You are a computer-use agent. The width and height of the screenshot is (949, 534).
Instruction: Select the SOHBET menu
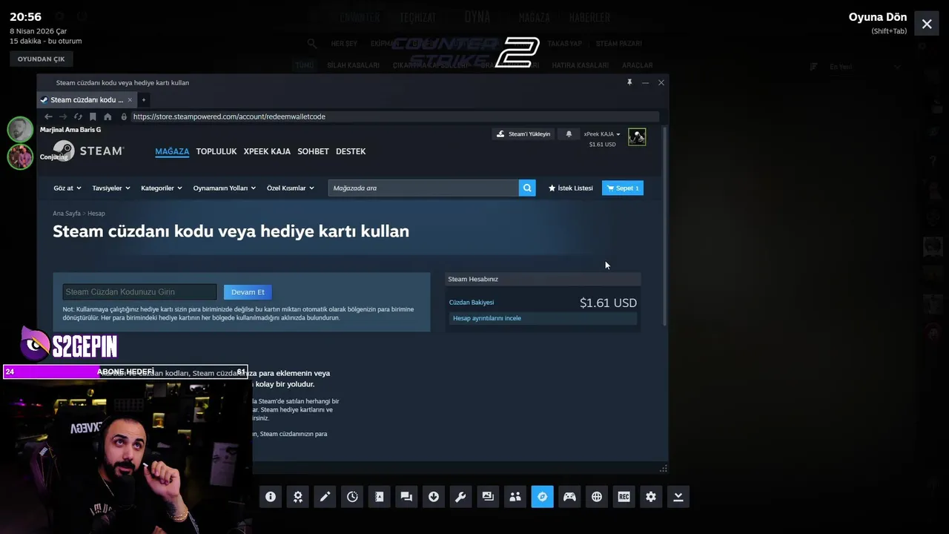pyautogui.click(x=313, y=151)
